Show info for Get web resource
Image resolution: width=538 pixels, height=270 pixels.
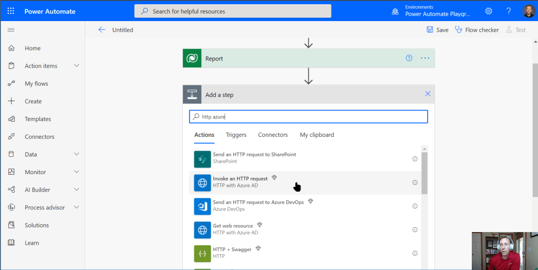(415, 230)
